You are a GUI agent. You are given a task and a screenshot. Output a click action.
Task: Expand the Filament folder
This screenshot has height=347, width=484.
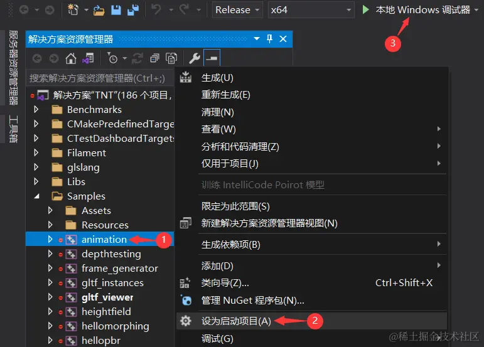pos(36,152)
